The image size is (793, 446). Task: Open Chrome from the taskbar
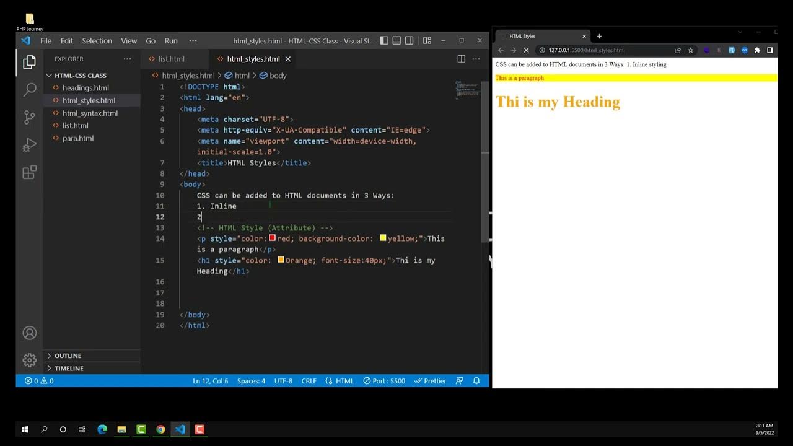[160, 429]
